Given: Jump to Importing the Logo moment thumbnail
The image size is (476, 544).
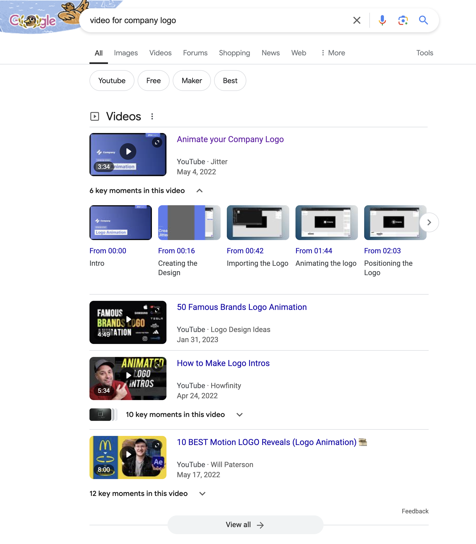Looking at the screenshot, I should (x=258, y=223).
